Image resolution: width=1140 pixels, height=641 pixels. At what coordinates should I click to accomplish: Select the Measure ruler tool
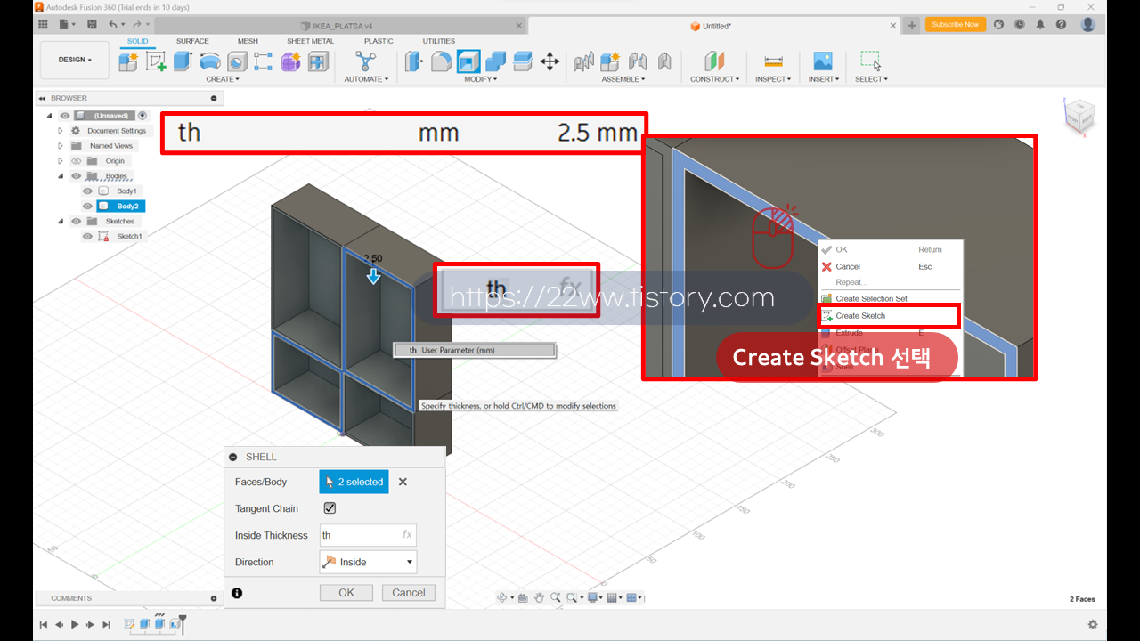(773, 61)
